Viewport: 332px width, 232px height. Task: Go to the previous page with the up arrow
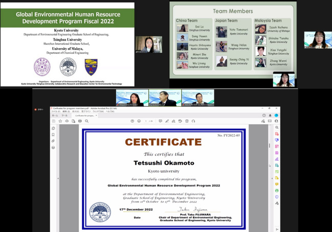(x=132, y=121)
